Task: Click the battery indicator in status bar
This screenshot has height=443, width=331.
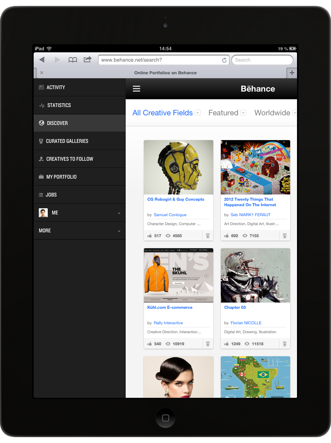Action: tap(293, 49)
